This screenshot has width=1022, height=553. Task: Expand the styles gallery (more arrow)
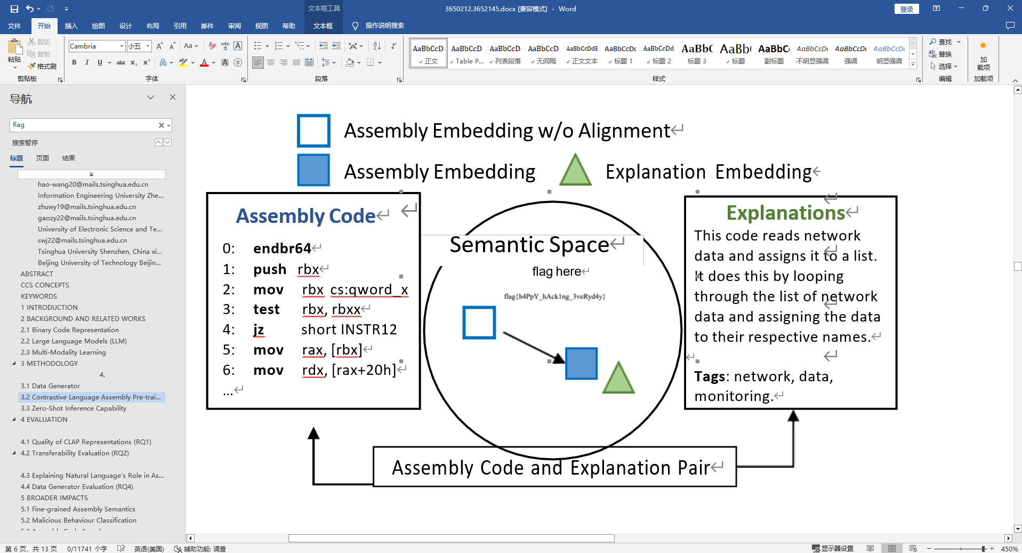[913, 65]
